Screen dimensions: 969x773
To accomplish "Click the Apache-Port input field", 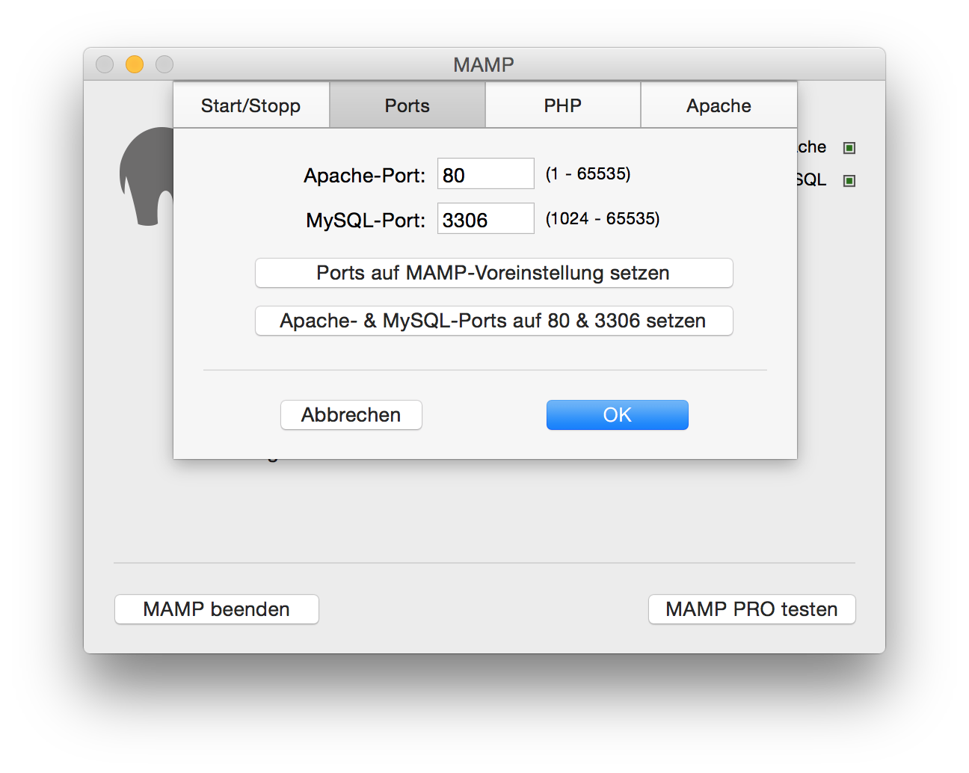I will [x=486, y=174].
